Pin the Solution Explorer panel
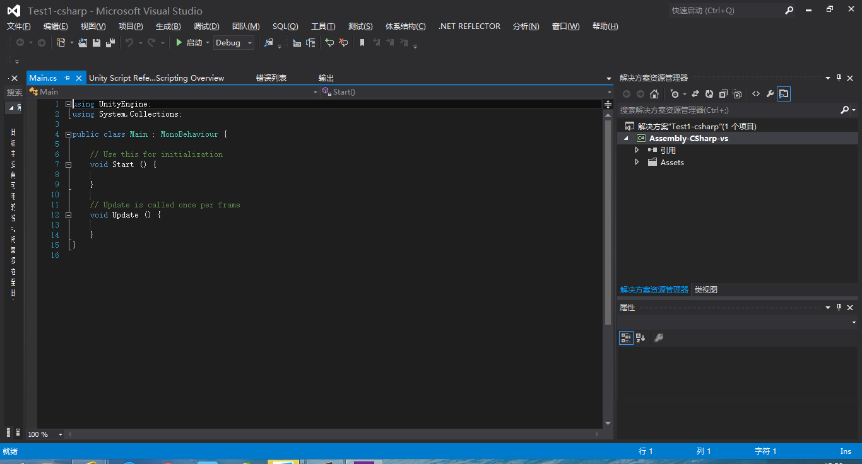Viewport: 862px width, 464px height. (839, 78)
